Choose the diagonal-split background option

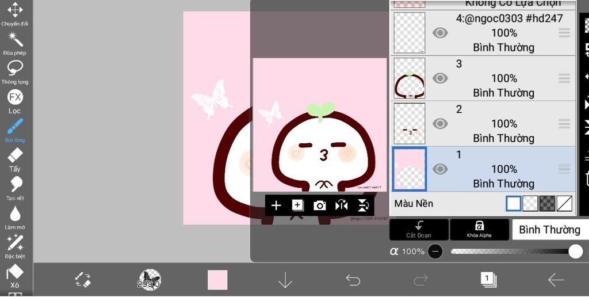pos(564,203)
